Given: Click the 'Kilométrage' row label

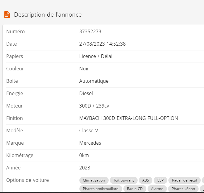Looking at the screenshot, I should click(x=20, y=155).
